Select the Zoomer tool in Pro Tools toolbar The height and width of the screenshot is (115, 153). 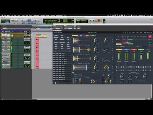(22, 20)
